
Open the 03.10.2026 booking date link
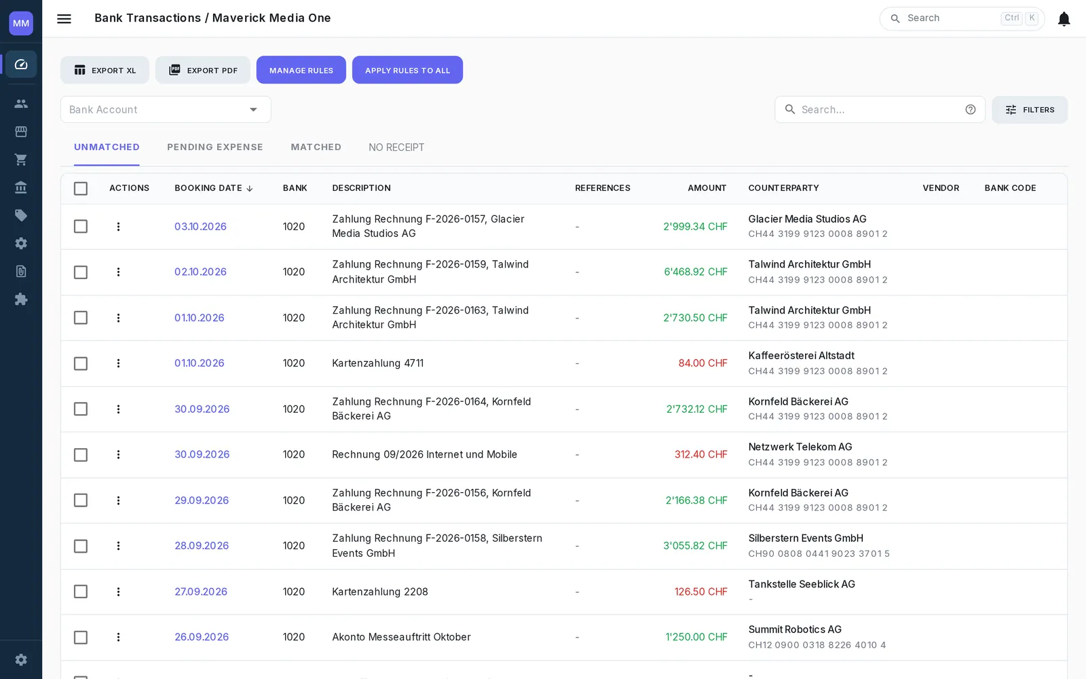pos(200,227)
